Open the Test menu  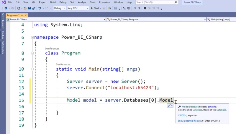pyautogui.click(x=72, y=2)
